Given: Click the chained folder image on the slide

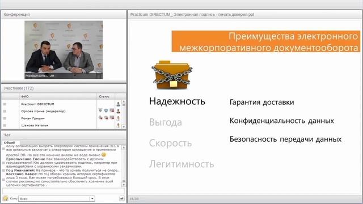Looking at the screenshot, I should [172, 75].
